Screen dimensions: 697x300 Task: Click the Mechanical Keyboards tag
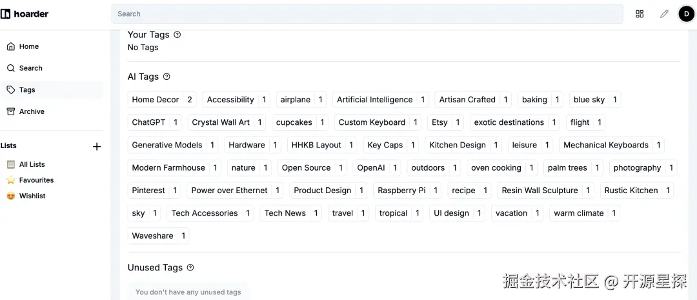pyautogui.click(x=605, y=145)
